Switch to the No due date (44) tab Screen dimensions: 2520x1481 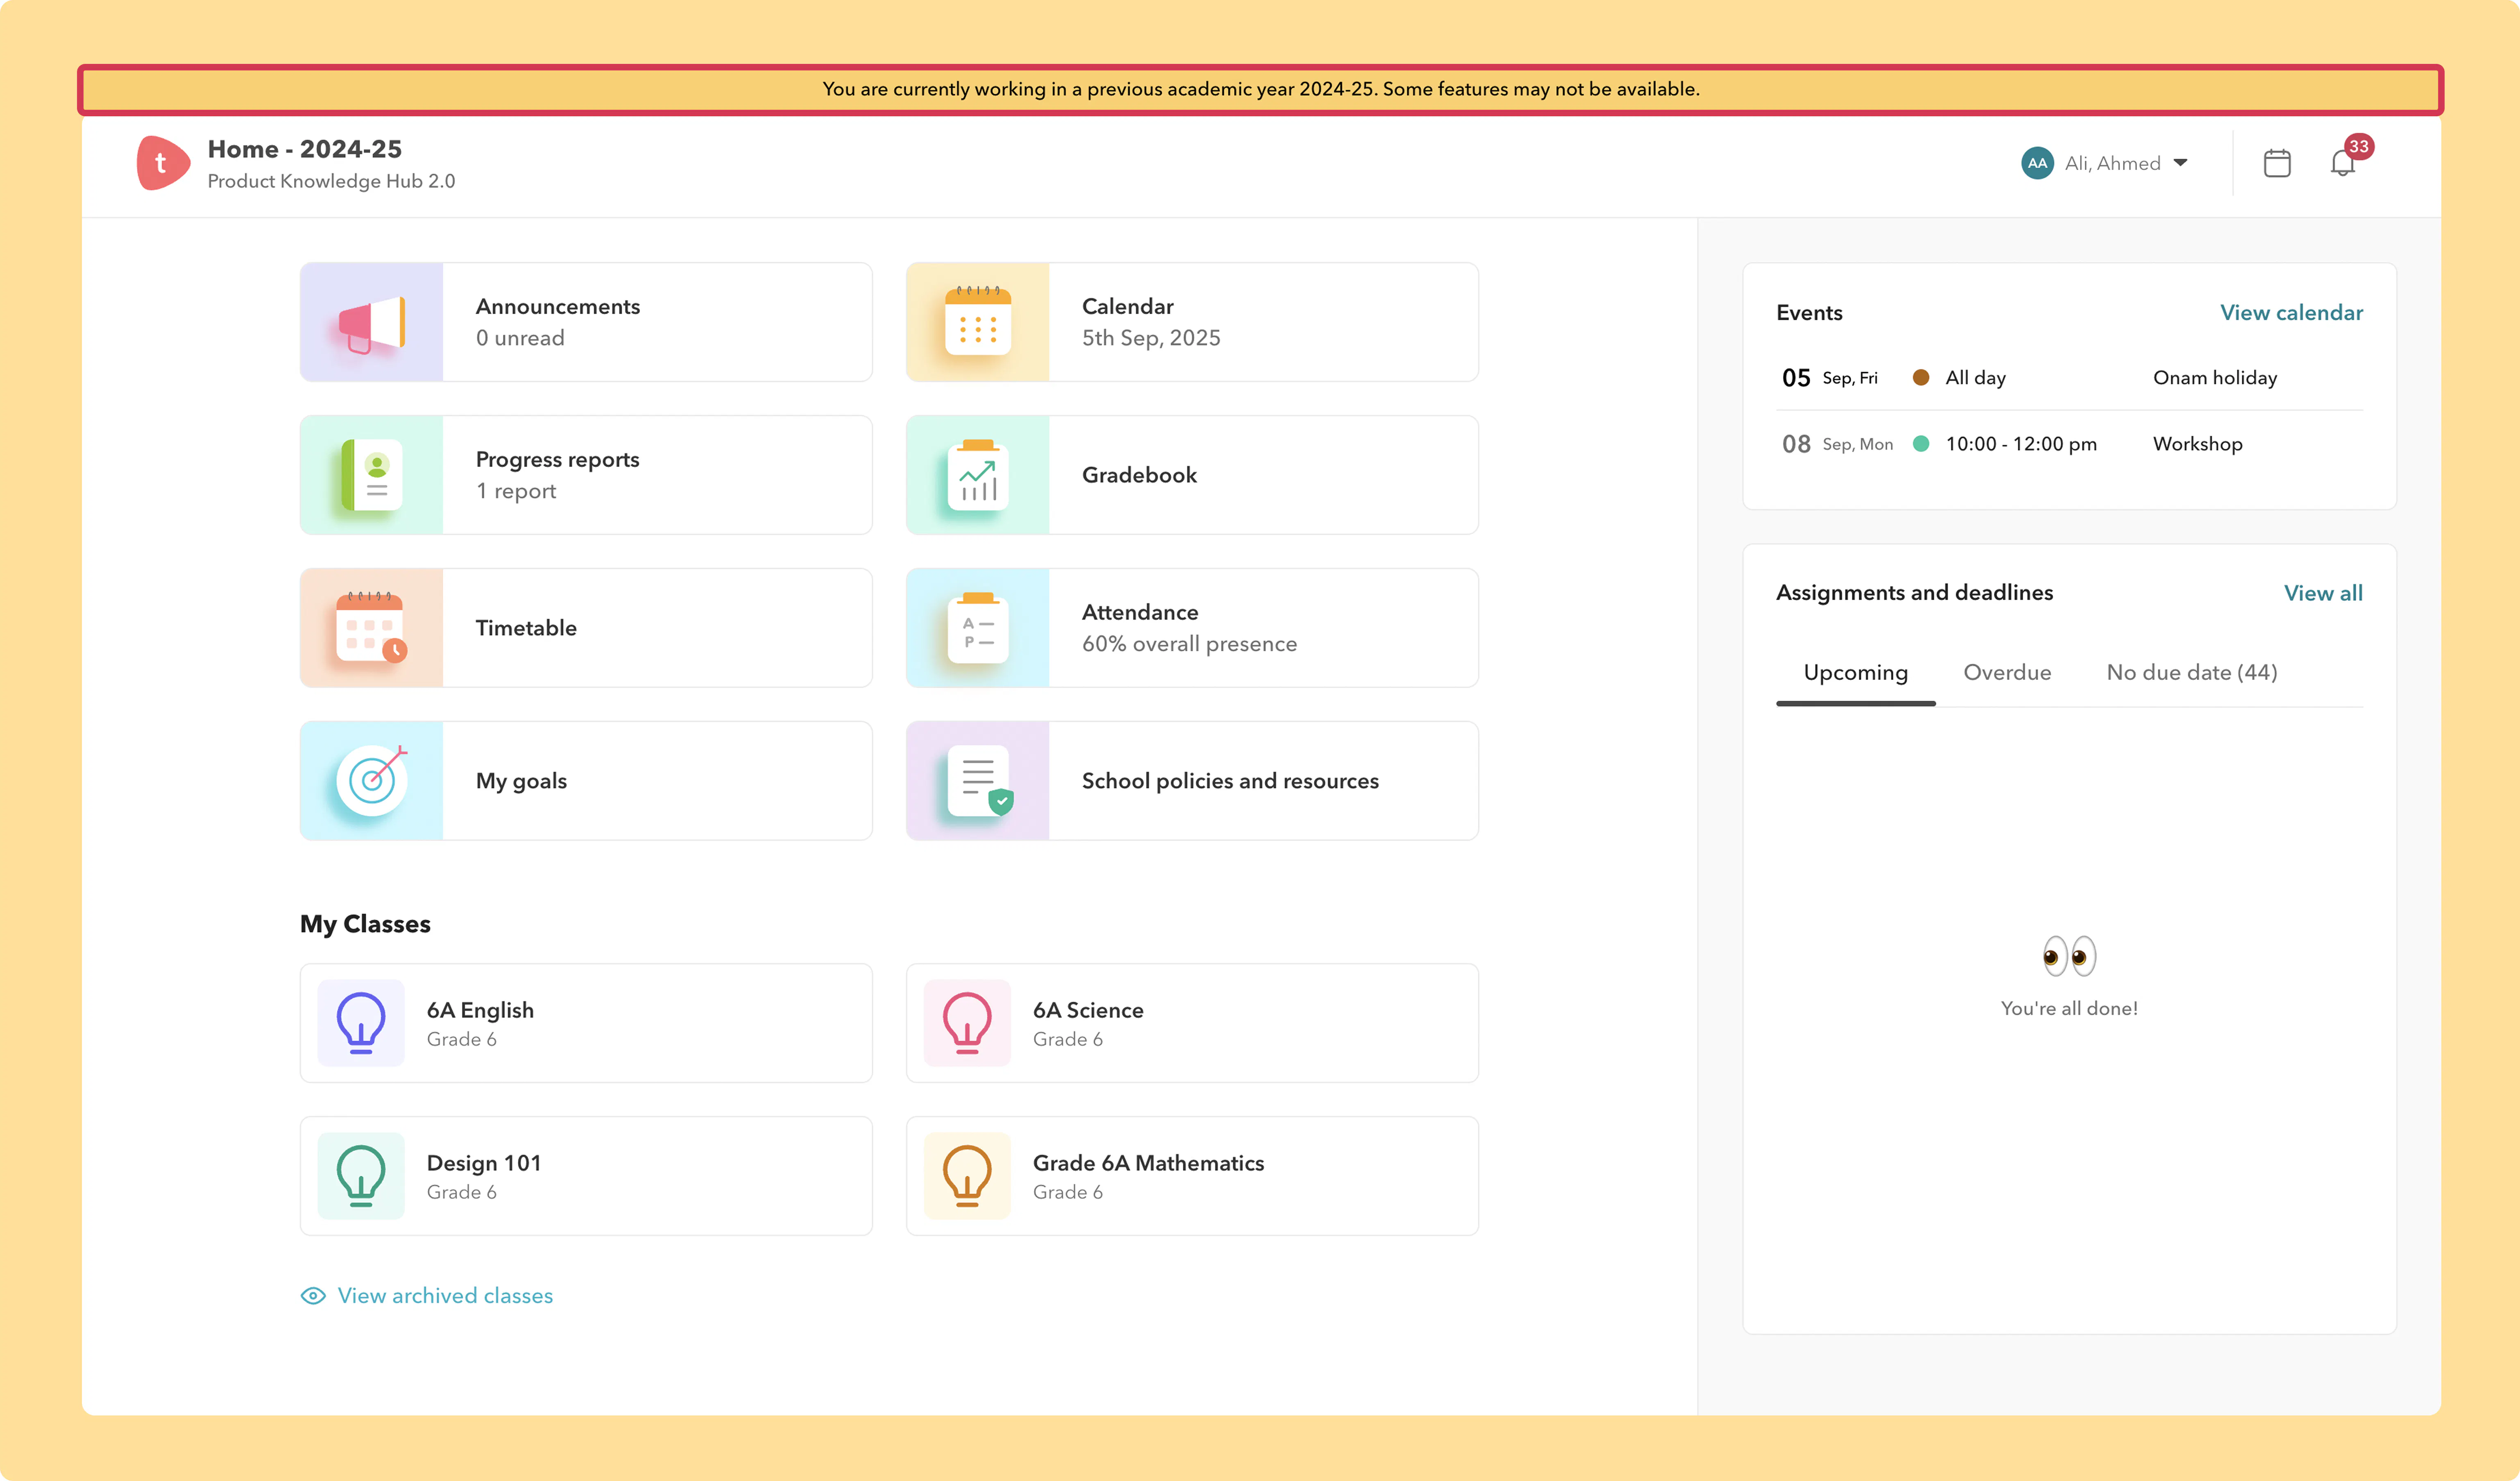coord(2192,673)
